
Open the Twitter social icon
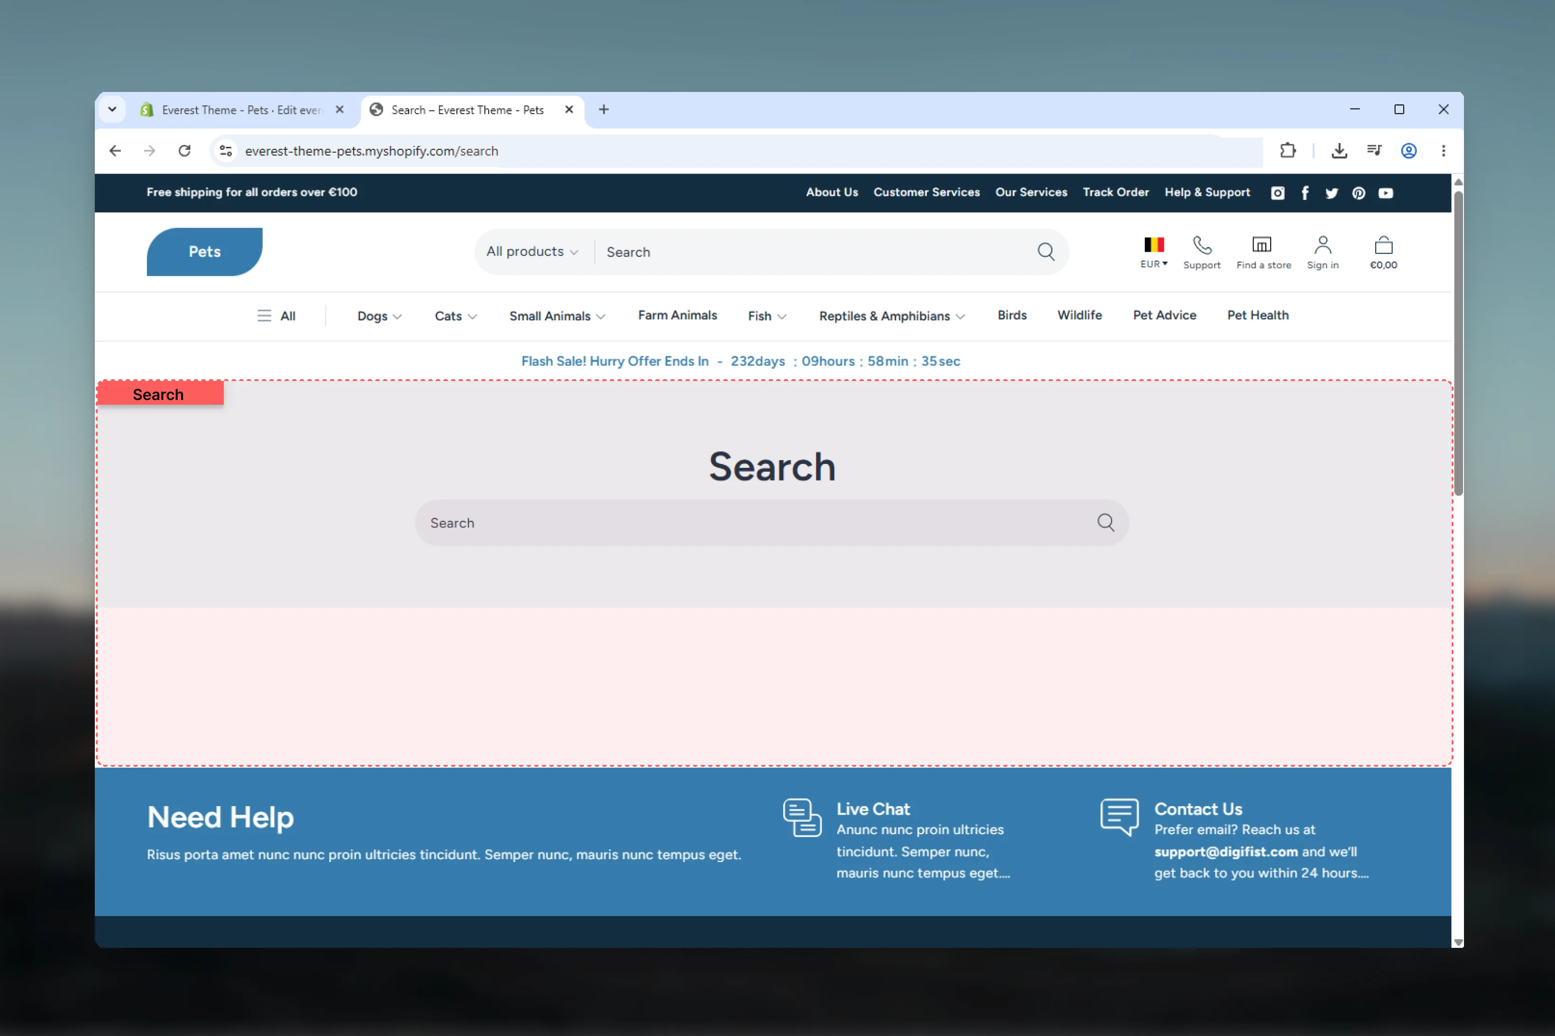click(x=1331, y=193)
